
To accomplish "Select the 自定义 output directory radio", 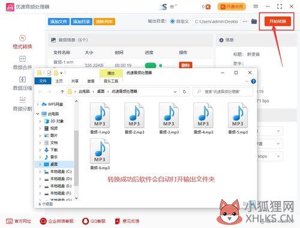I will point(172,22).
